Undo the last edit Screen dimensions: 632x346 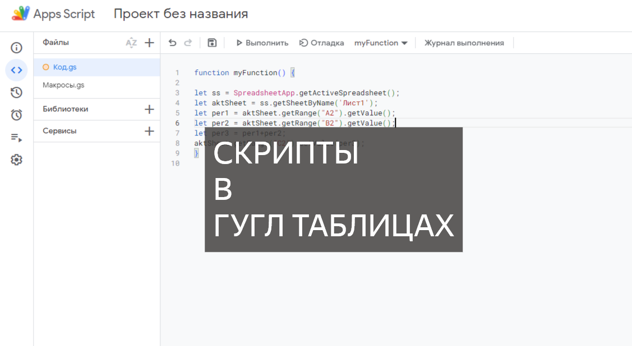[x=173, y=43]
